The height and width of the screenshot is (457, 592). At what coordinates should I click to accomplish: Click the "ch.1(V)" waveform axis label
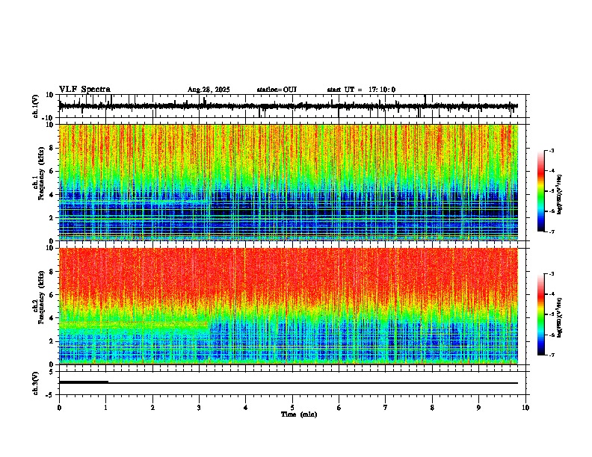36,106
